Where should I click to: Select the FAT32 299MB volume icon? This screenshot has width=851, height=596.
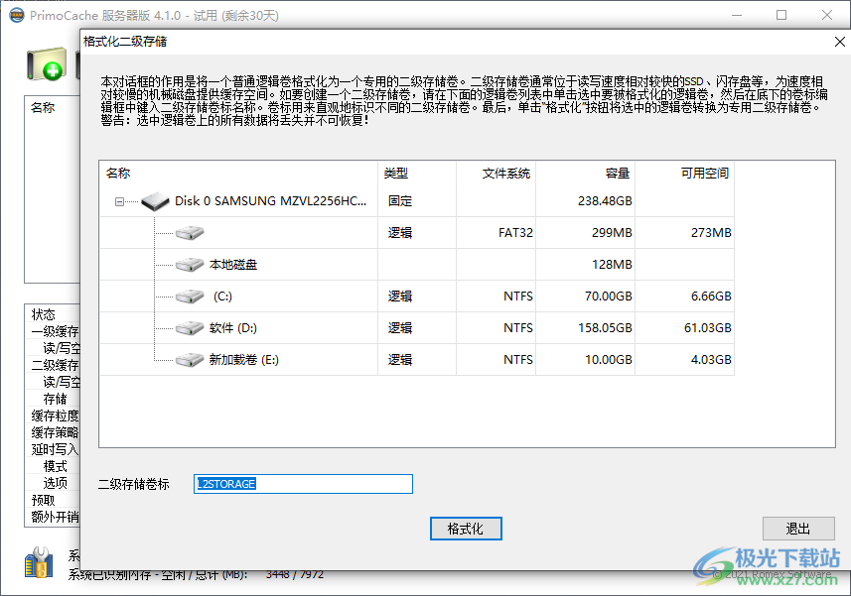tap(190, 233)
